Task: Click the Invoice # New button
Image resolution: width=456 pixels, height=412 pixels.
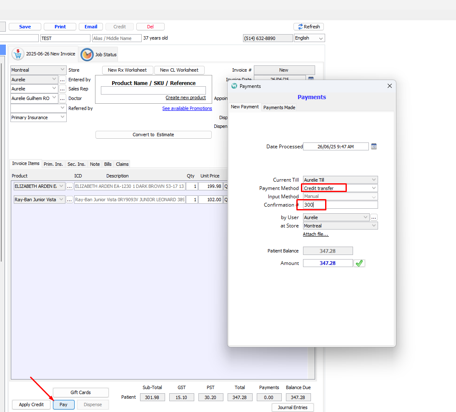Action: pos(284,70)
